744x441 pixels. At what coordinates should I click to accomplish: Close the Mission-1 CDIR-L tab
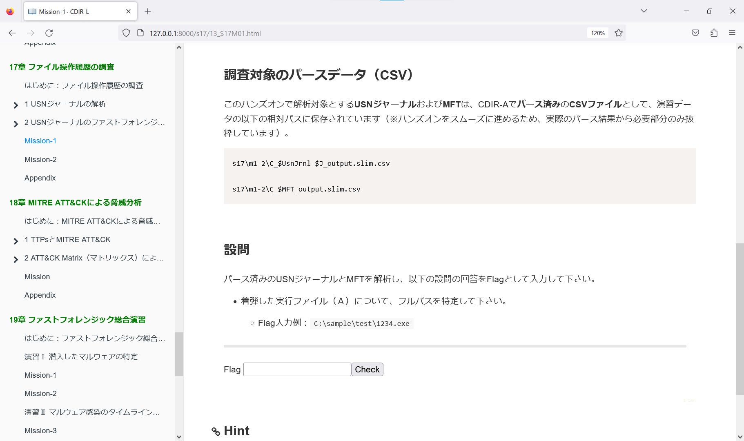pyautogui.click(x=128, y=11)
